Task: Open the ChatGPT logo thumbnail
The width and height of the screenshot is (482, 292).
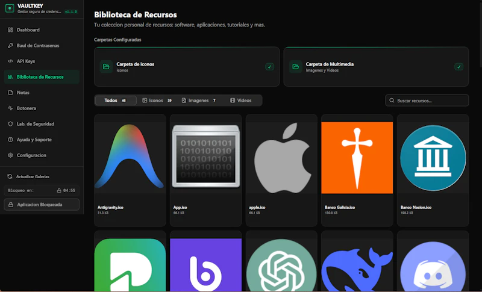Action: 281,265
